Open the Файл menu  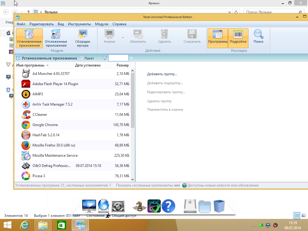point(21,24)
